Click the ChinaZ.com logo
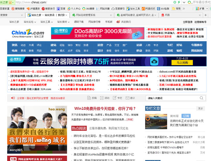The image size is (211, 161). pyautogui.click(x=28, y=33)
